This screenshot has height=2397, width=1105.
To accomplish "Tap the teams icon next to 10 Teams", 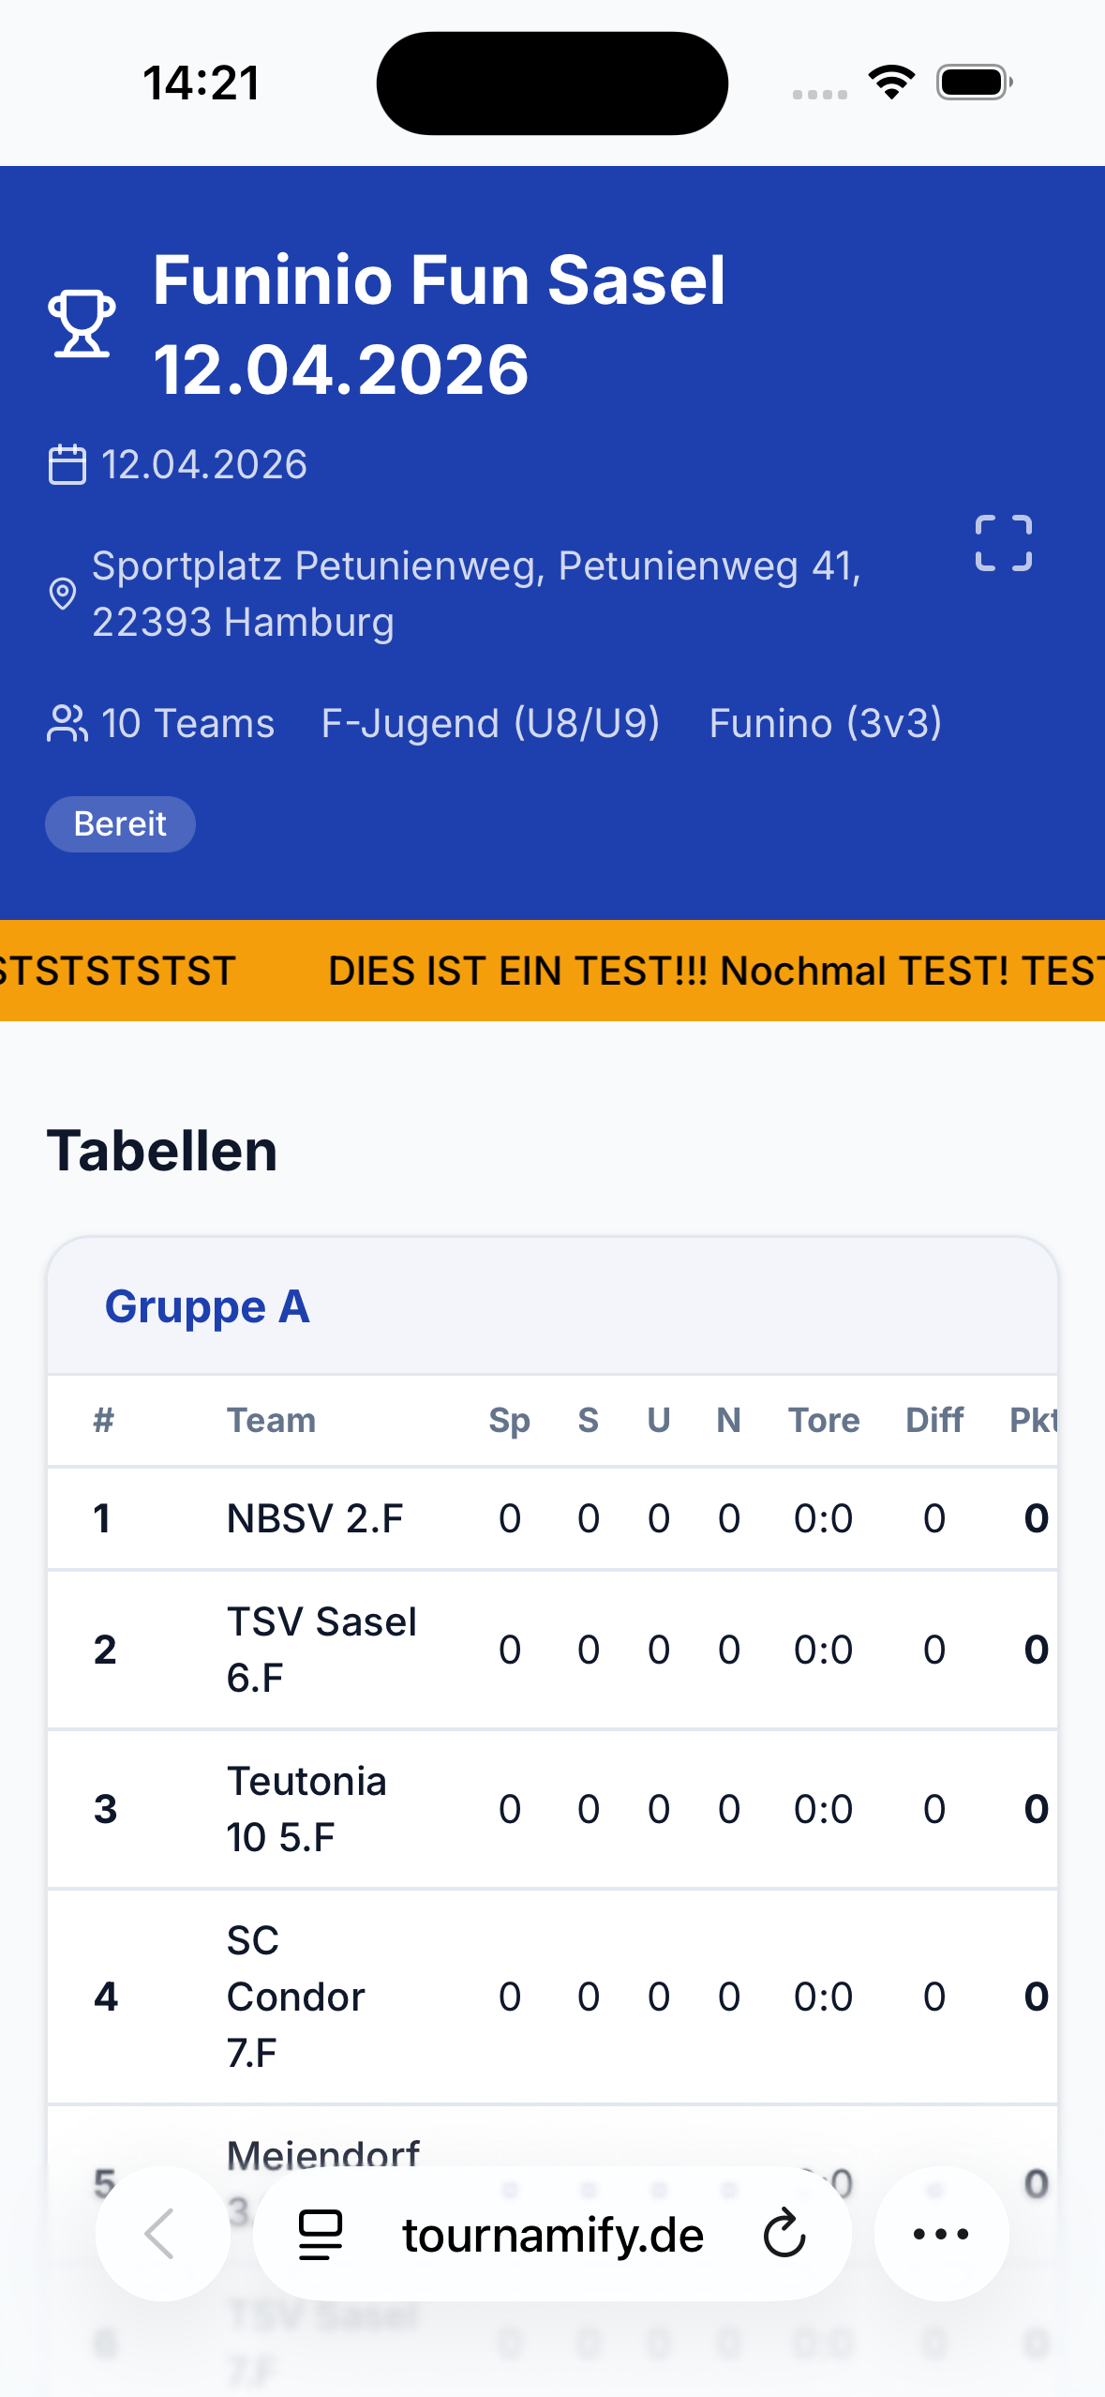I will pyautogui.click(x=66, y=722).
